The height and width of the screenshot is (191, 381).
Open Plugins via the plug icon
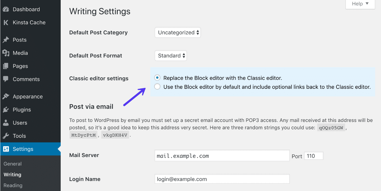pos(6,109)
